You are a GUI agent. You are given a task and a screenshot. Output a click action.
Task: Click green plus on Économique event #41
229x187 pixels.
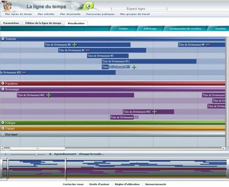[48, 95]
